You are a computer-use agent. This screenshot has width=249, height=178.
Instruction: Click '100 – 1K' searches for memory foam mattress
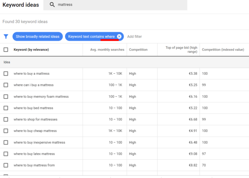point(115,97)
